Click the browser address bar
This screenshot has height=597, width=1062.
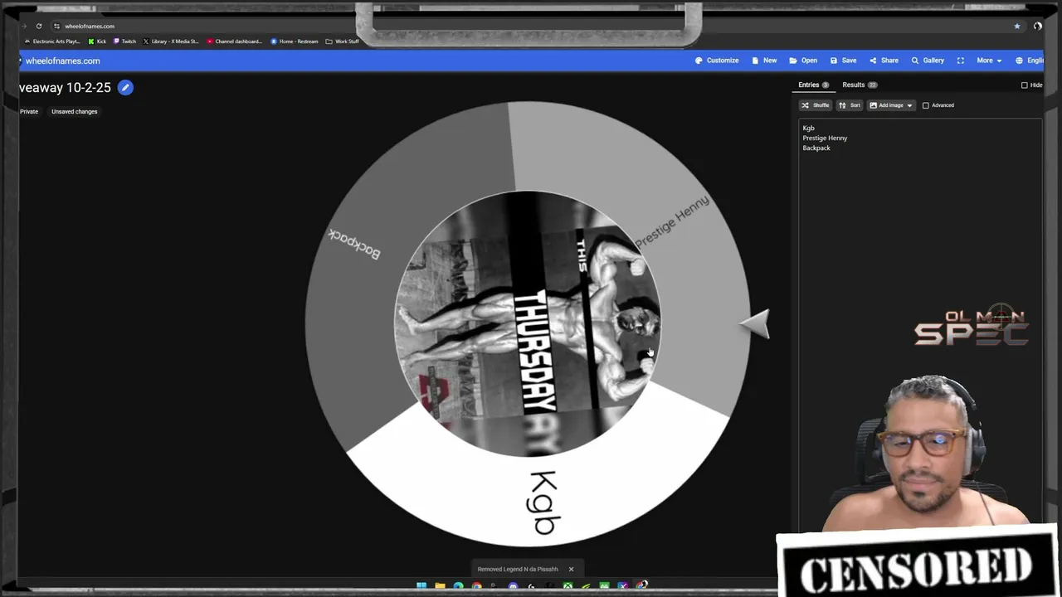[531, 26]
